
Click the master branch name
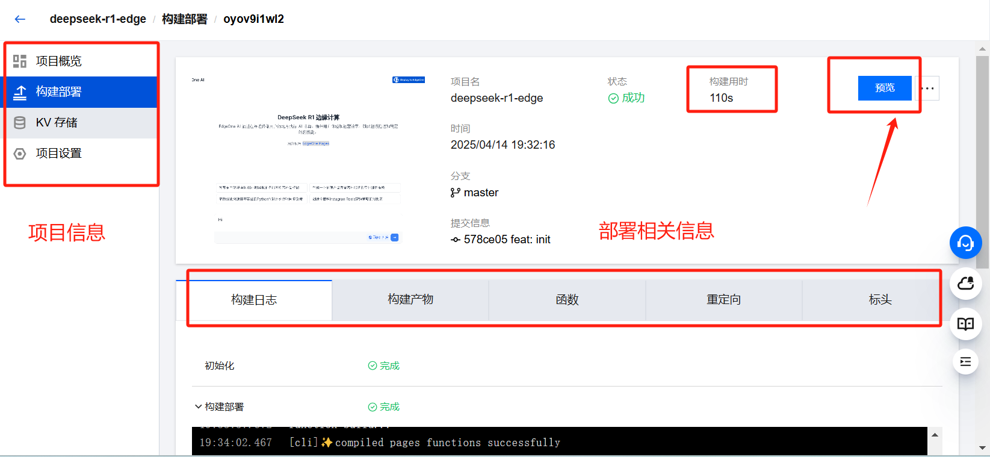tap(481, 193)
